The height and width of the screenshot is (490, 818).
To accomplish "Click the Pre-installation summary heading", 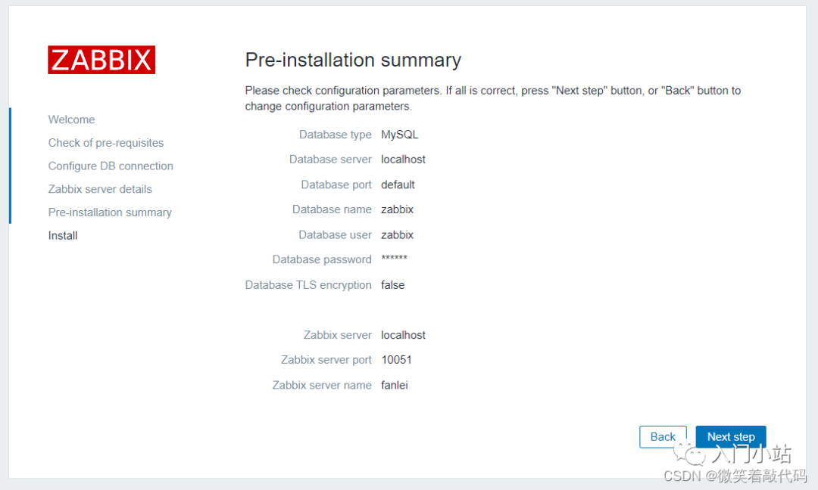I will click(x=353, y=60).
